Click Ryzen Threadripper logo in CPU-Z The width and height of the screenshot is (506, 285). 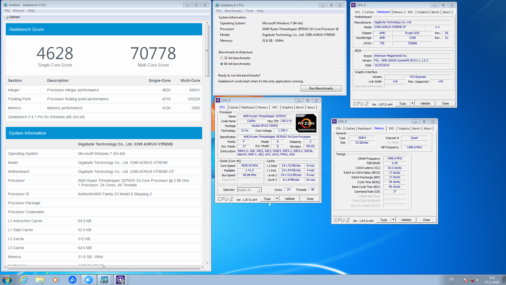tap(306, 123)
